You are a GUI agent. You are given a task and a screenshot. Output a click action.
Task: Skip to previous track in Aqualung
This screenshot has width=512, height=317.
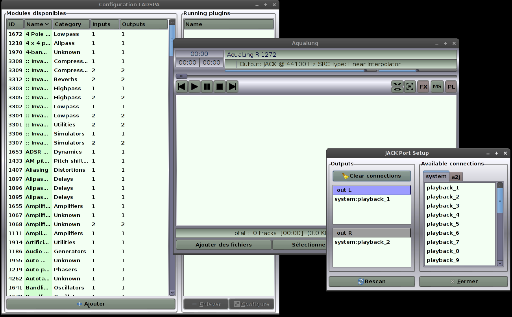tap(182, 87)
